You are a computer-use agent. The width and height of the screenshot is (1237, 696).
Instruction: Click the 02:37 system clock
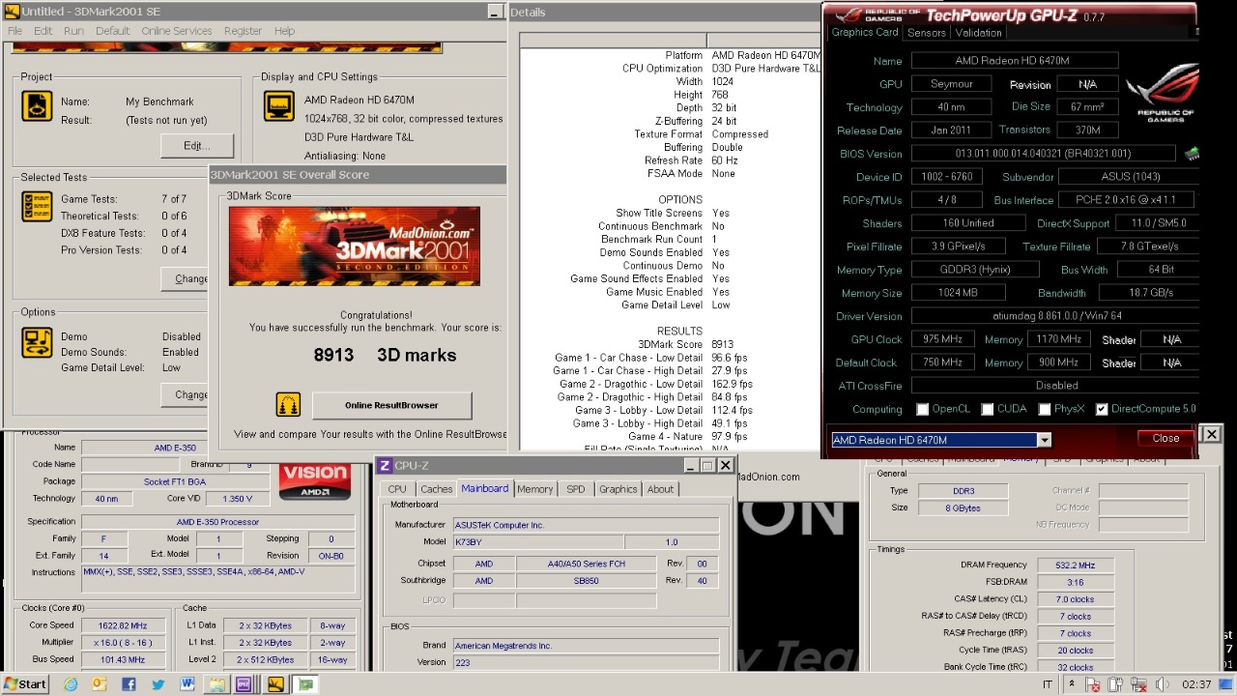coord(1196,684)
